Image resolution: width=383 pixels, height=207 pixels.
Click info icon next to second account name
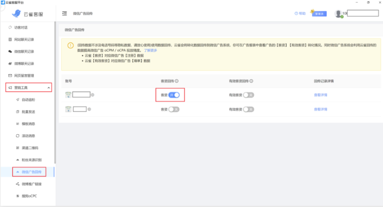point(89,109)
